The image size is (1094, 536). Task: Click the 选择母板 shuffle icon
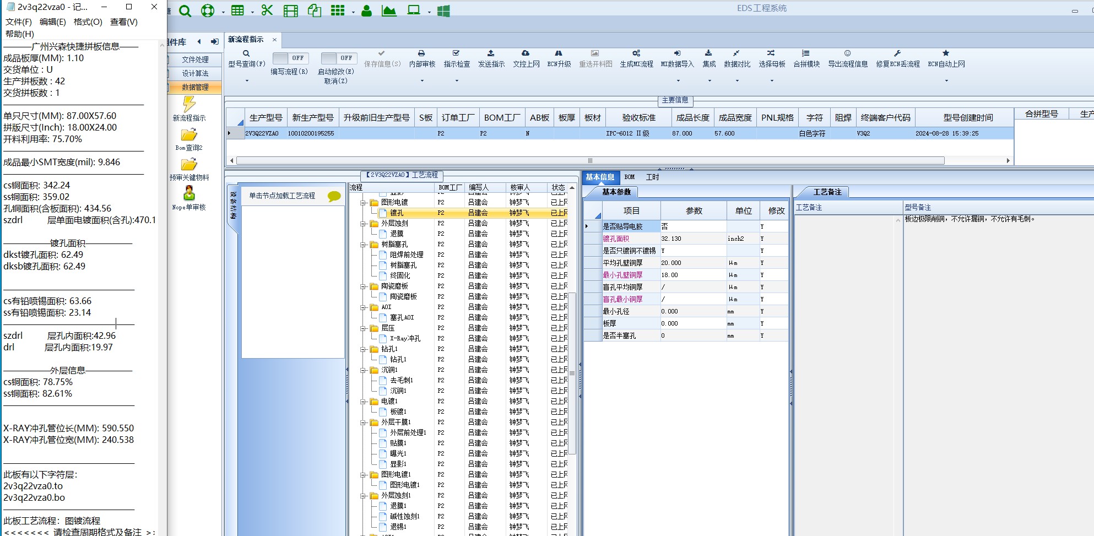tap(771, 53)
